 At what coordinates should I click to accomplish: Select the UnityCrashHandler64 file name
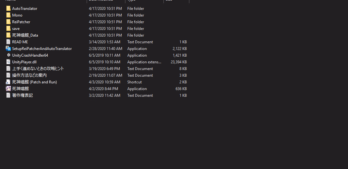coord(30,55)
